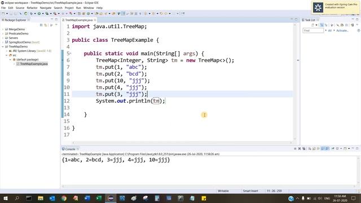Click the Search flashlight toolbar icon
The width and height of the screenshot is (361, 203).
[105, 14]
